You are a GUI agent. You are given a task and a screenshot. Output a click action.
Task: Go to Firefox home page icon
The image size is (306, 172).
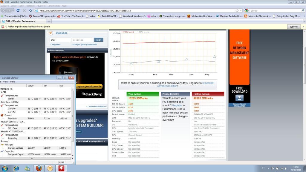[x=30, y=10]
